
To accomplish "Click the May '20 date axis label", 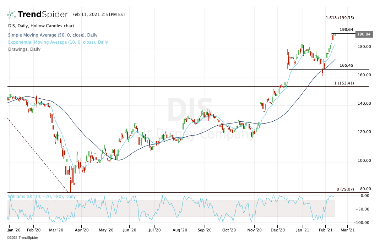I will (x=106, y=230).
